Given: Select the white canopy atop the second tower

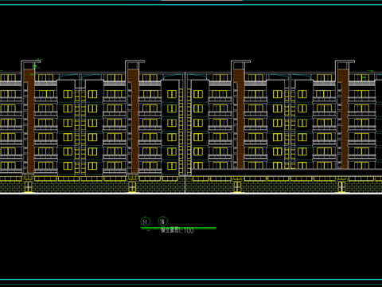Looking at the screenshot, I should 135,61.
